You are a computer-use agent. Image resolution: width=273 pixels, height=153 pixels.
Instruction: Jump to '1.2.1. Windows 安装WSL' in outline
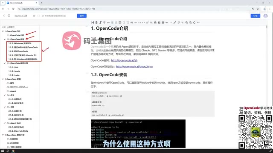tap(20, 43)
